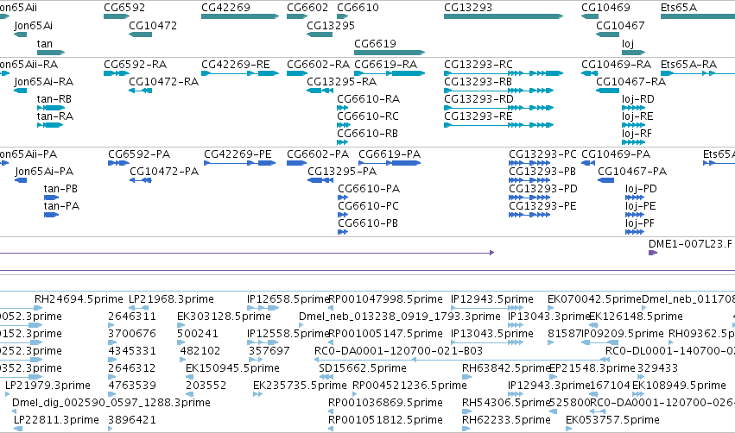
Task: Select transcript CG6610-RB
Action: click(368, 134)
